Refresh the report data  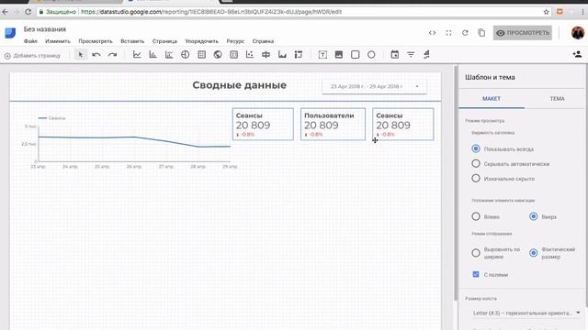pyautogui.click(x=465, y=33)
